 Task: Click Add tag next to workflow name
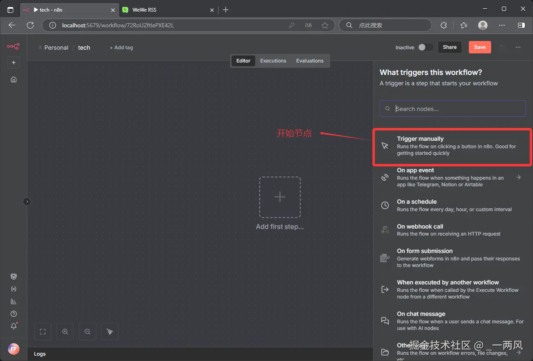(121, 48)
